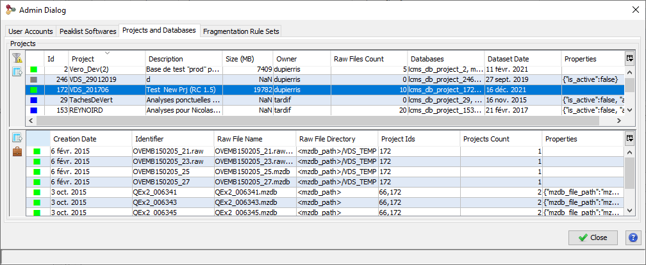Click the OVEMB150205_21.raw identifier cell
Viewport: 646px width, 265px height.
pos(173,152)
